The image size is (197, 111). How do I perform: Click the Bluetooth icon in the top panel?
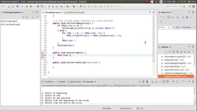pyautogui.click(x=165, y=2)
